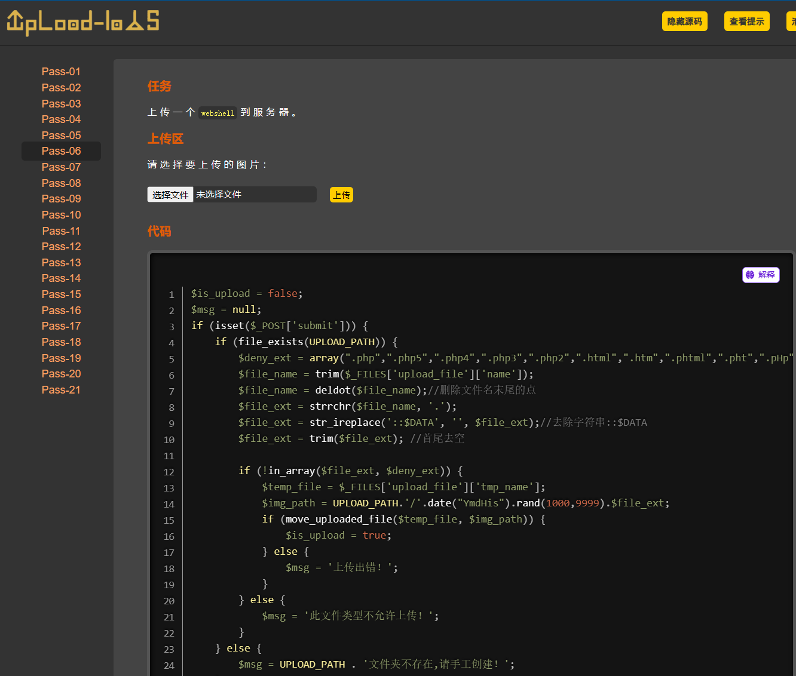Open Pass-19 from the list
This screenshot has height=676, width=796.
pos(61,358)
